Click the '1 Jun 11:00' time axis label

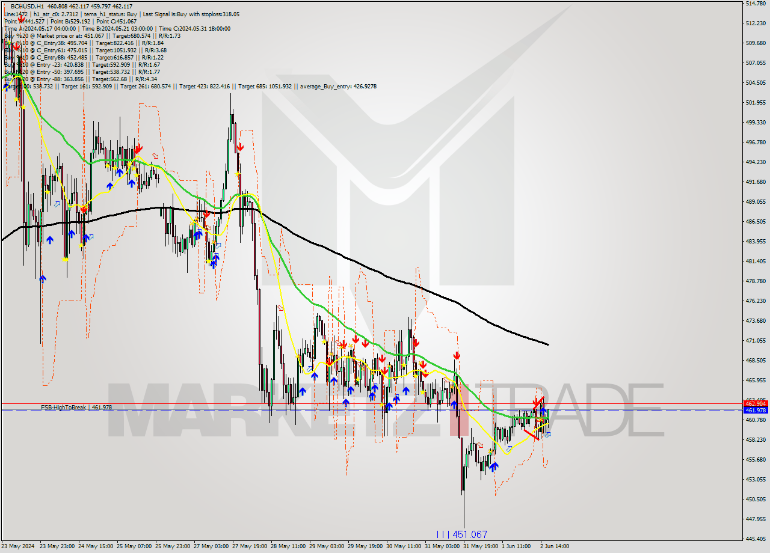517,546
